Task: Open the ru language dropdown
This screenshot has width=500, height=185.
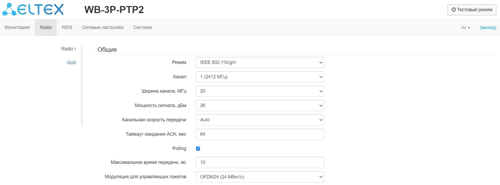Action: click(x=465, y=27)
